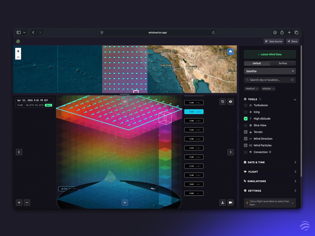Uncheck the Wind Particles checkbox
The height and width of the screenshot is (236, 315).
[246, 145]
